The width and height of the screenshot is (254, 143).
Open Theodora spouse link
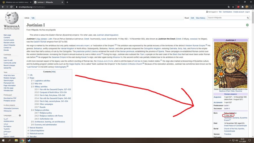[227, 134]
